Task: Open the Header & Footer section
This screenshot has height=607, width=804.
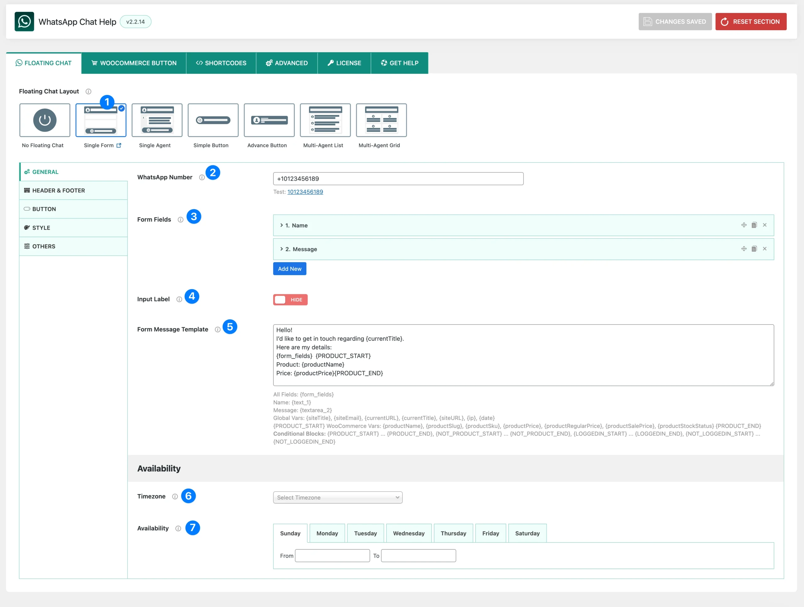Action: [58, 191]
